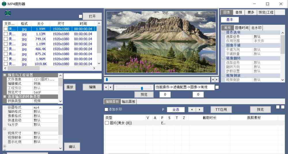Click left arrow of file list horizontal scrollbar
Viewport: 288px width, 154px height.
pos(5,68)
